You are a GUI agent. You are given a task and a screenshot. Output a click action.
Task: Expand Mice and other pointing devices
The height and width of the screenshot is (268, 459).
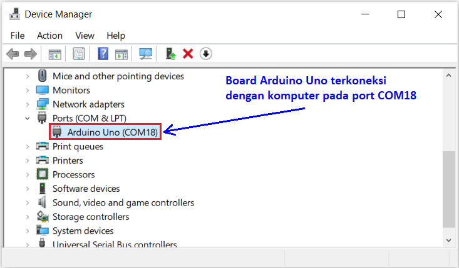[x=28, y=76]
